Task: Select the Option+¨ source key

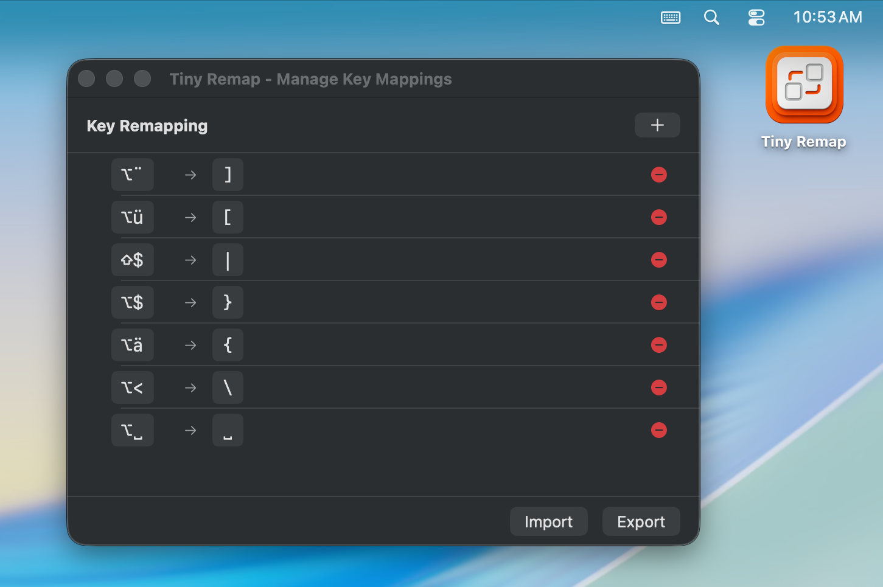Action: (133, 175)
